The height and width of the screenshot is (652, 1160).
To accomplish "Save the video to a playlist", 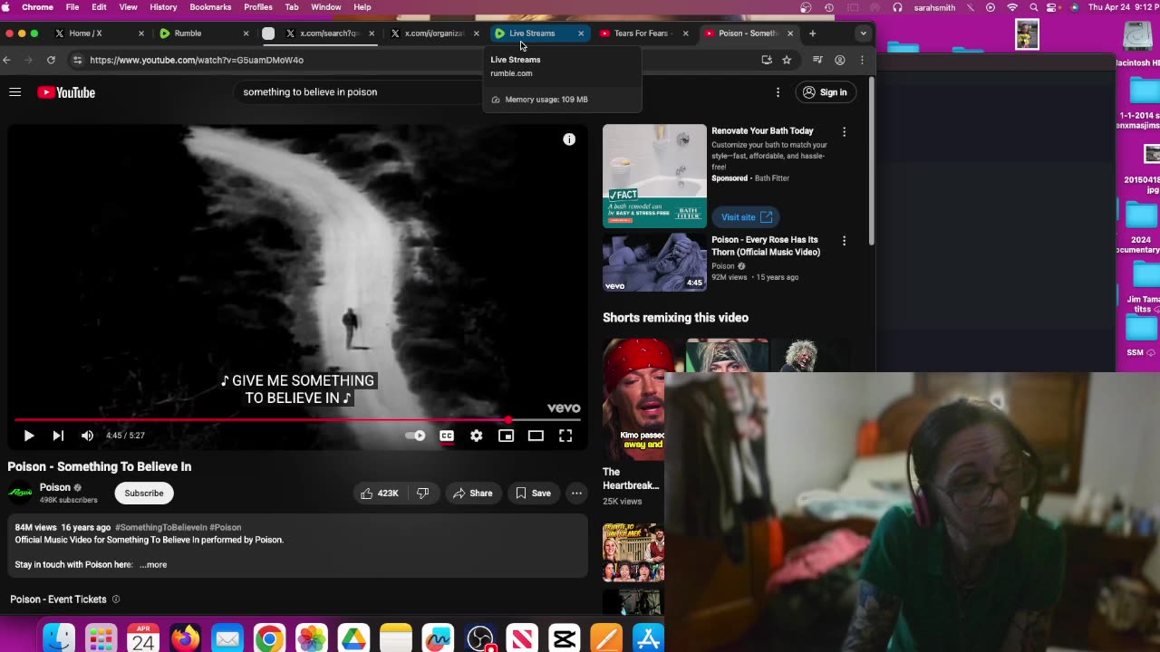I will point(533,493).
